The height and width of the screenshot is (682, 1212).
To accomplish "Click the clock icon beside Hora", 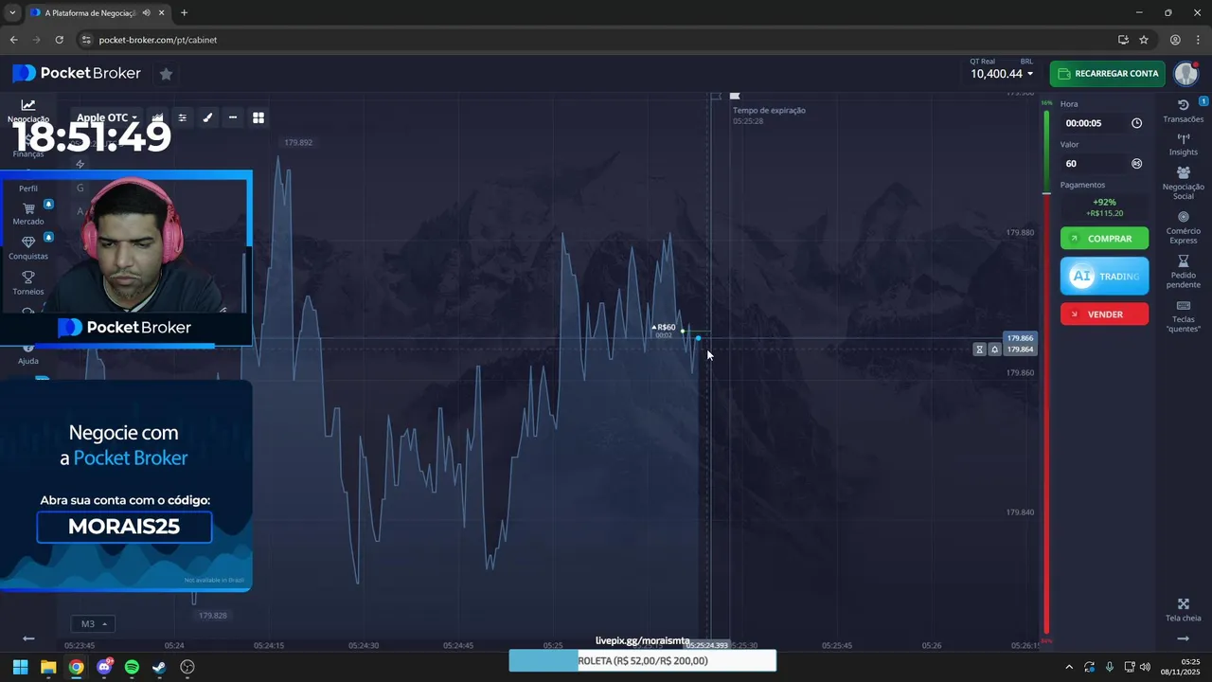I will tap(1137, 123).
